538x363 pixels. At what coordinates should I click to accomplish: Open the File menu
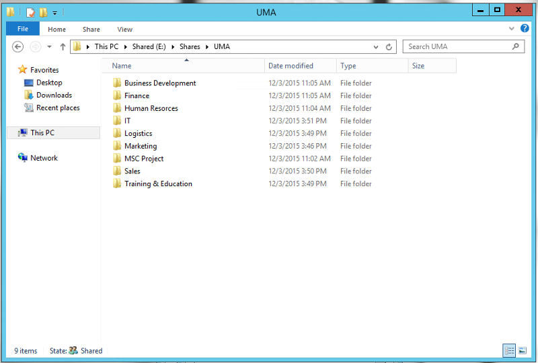click(x=23, y=29)
